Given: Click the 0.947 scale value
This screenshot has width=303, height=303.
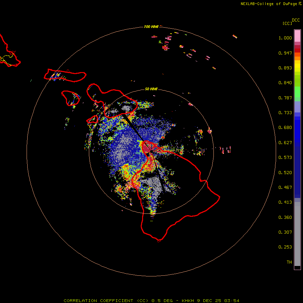Looking at the screenshot, I should coord(285,53).
